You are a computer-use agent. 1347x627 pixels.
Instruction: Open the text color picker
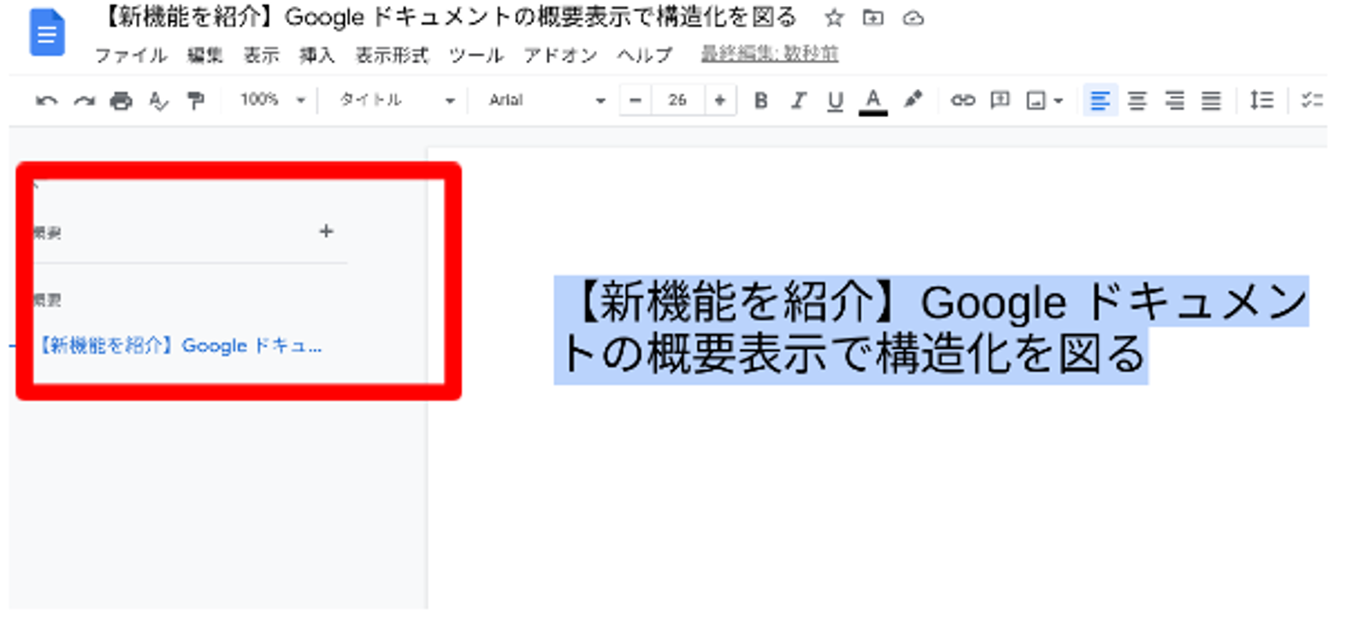point(873,101)
